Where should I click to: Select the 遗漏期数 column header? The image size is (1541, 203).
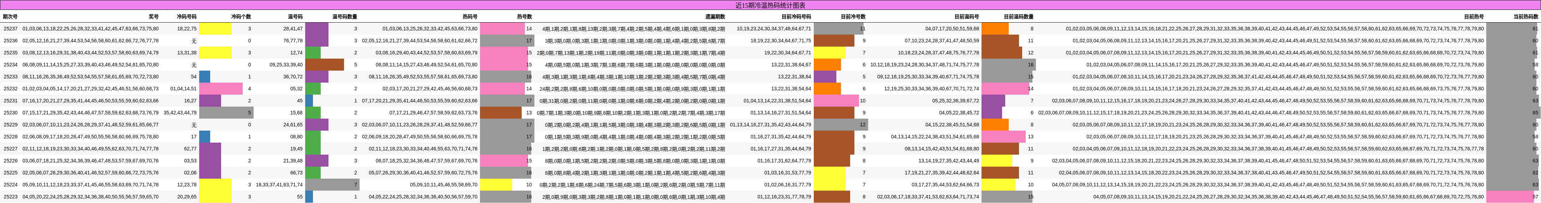coord(715,17)
